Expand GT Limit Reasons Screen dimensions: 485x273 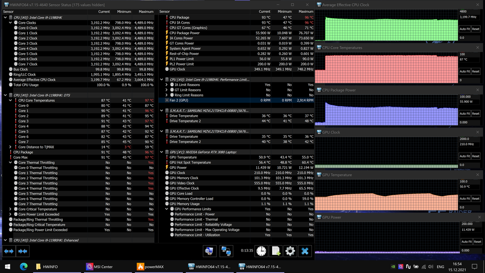click(x=167, y=90)
